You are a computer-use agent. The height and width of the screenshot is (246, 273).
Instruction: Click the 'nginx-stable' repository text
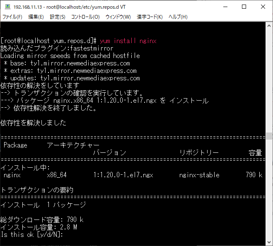tap(199, 175)
